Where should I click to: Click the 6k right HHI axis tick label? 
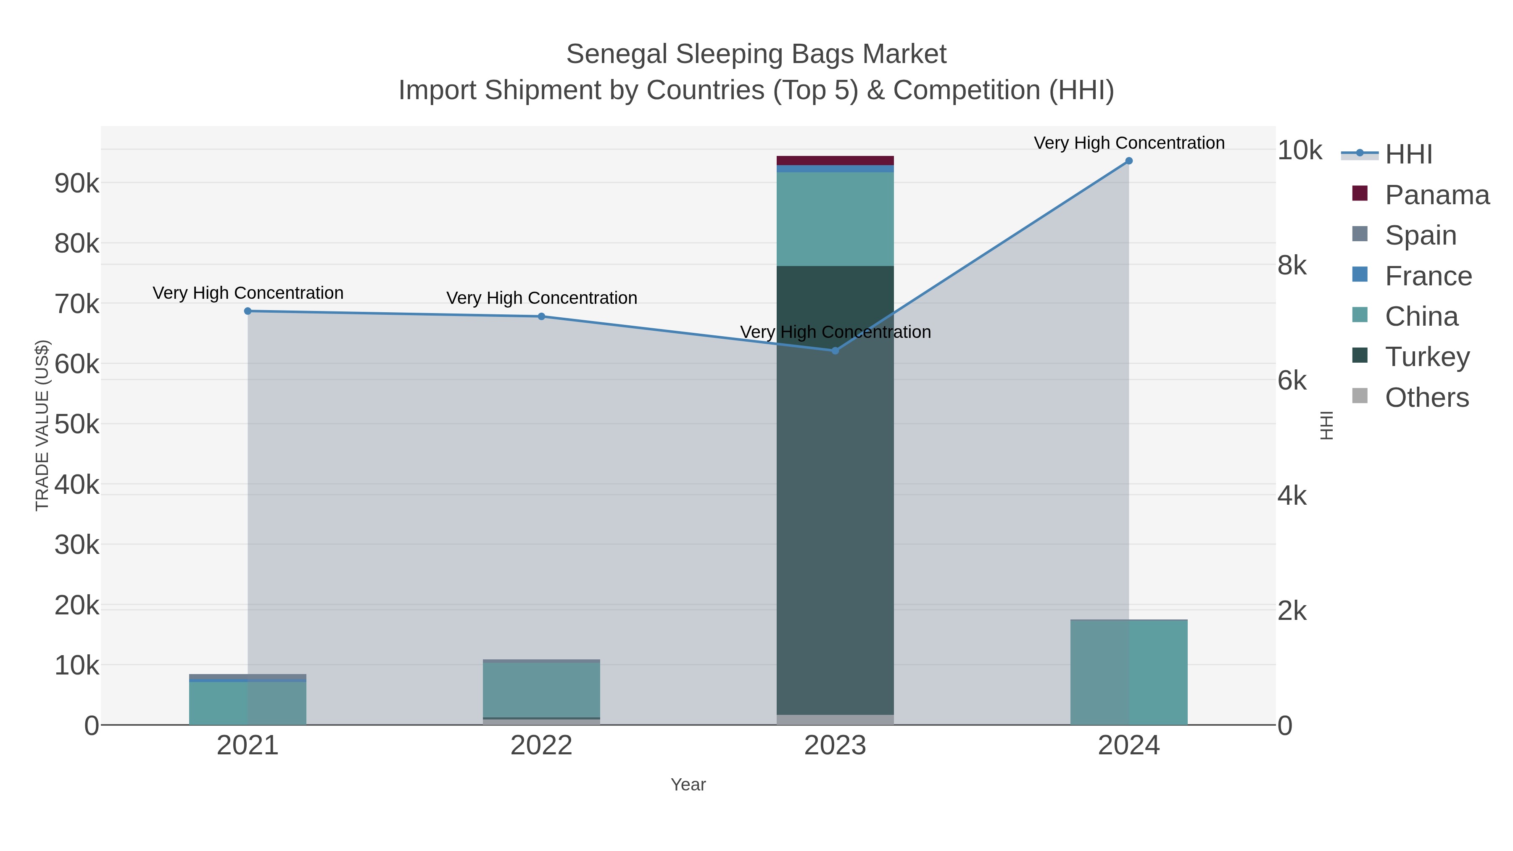coord(1292,381)
